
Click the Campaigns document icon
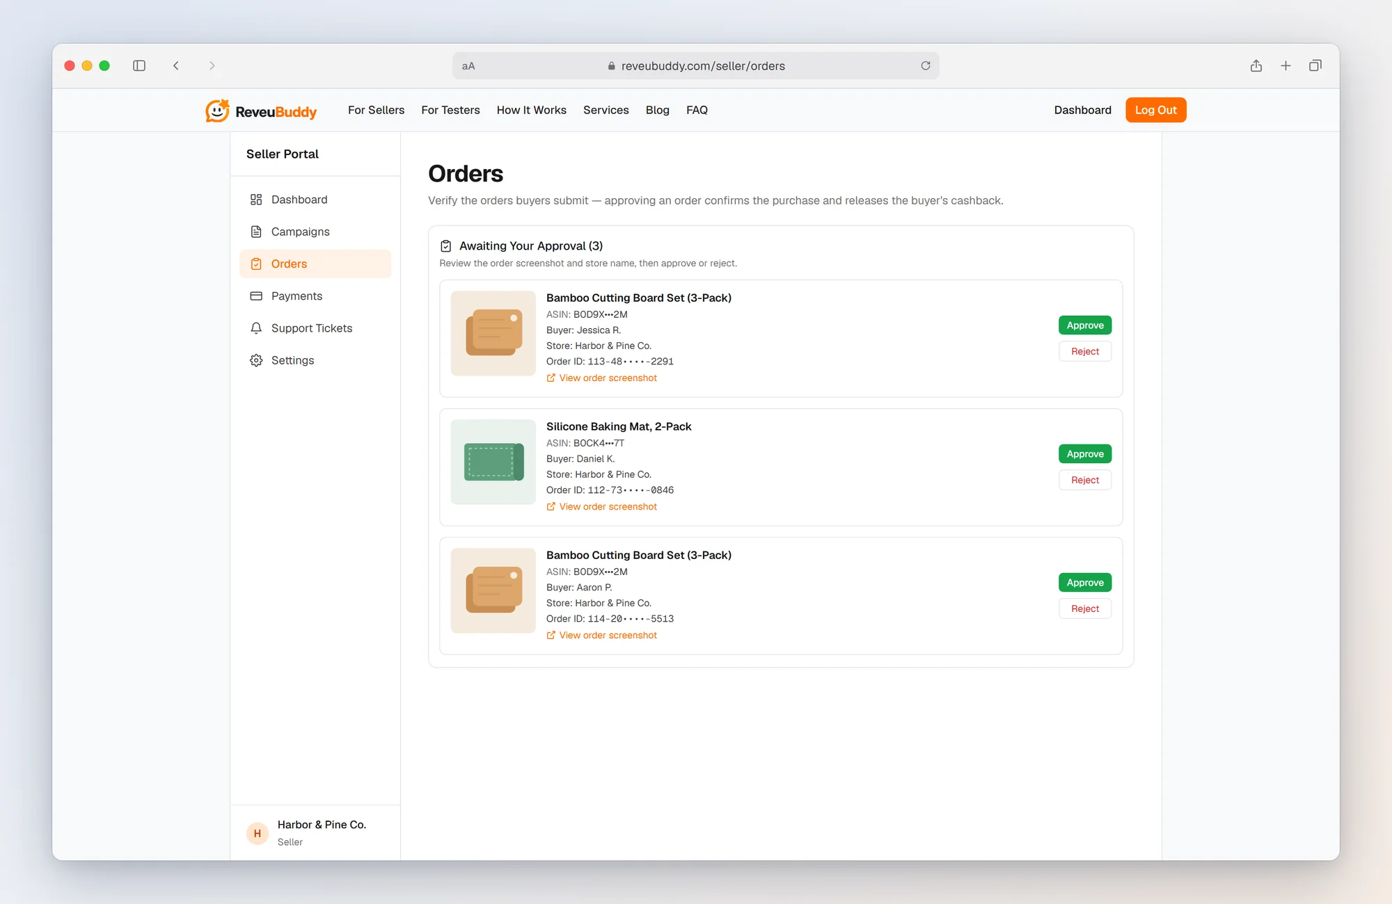click(x=256, y=232)
